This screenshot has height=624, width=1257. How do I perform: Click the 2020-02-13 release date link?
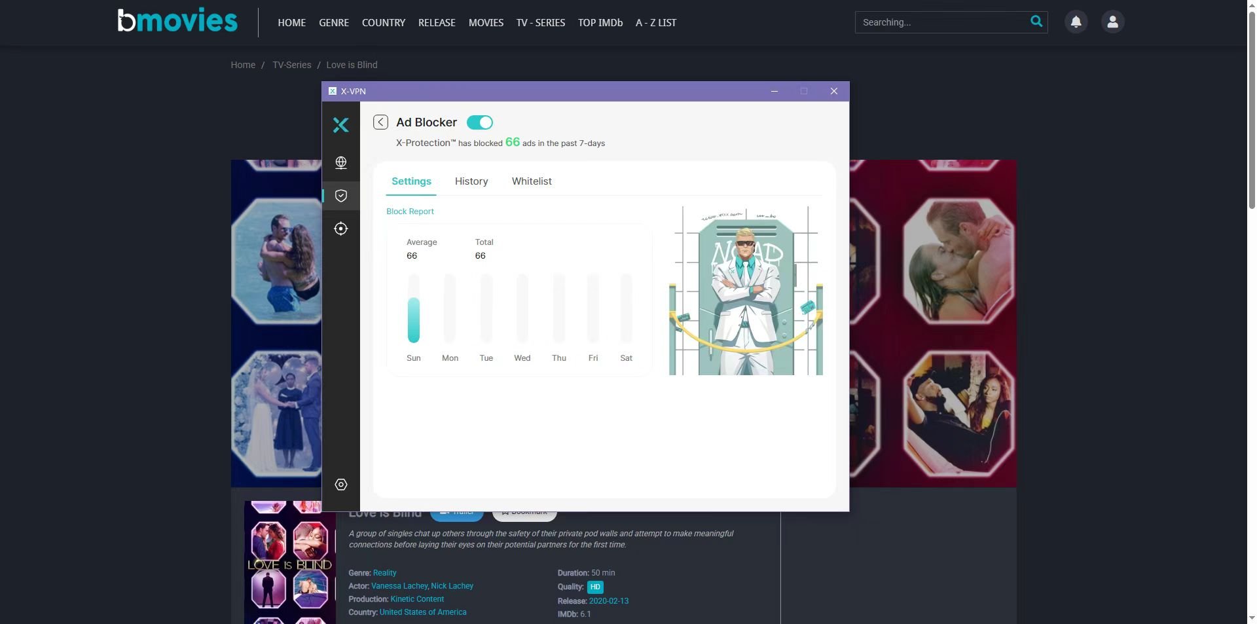click(609, 601)
